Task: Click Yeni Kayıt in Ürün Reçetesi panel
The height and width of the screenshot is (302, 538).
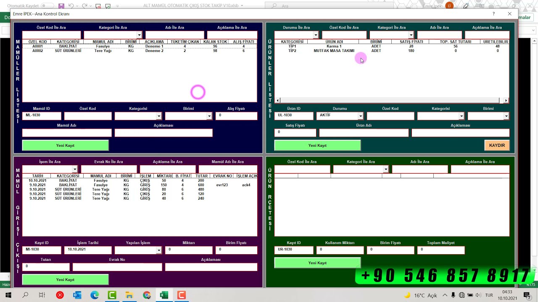Action: (x=317, y=263)
